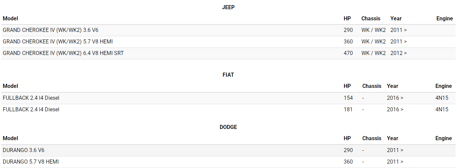Click the JEEP table title
This screenshot has height=168, width=457.
pos(228,7)
